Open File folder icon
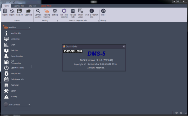The width and height of the screenshot is (188, 116). click(28, 11)
